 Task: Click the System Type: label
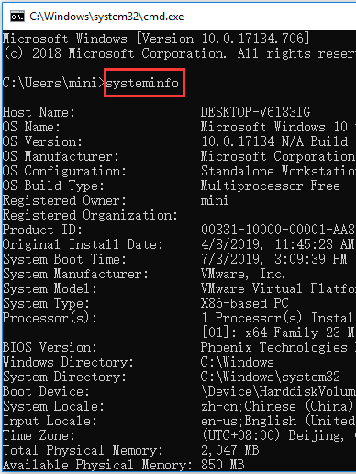pos(46,303)
